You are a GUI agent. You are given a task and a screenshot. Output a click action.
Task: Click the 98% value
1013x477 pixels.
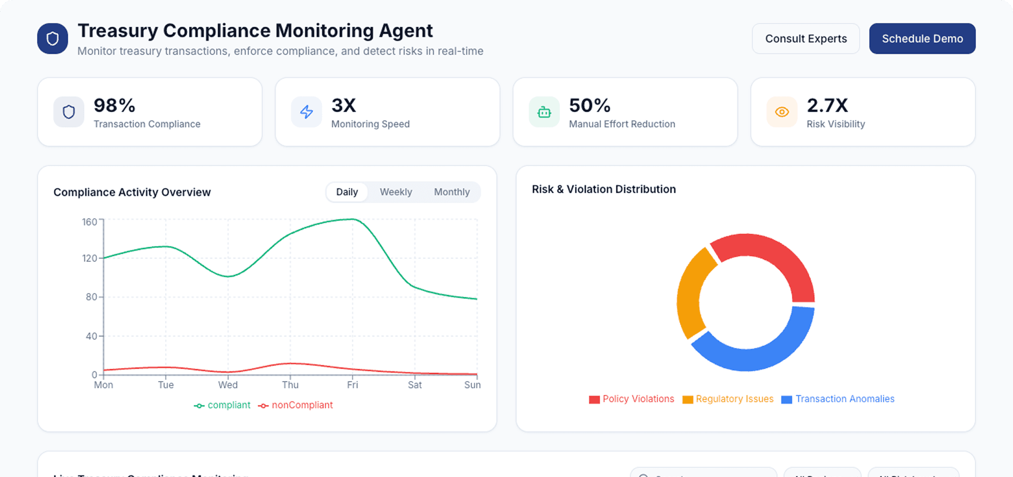(114, 105)
